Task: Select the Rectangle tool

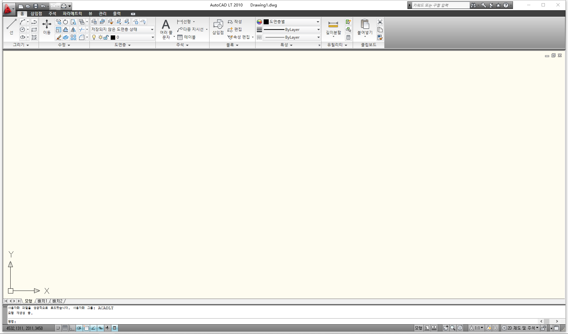Action: [34, 30]
